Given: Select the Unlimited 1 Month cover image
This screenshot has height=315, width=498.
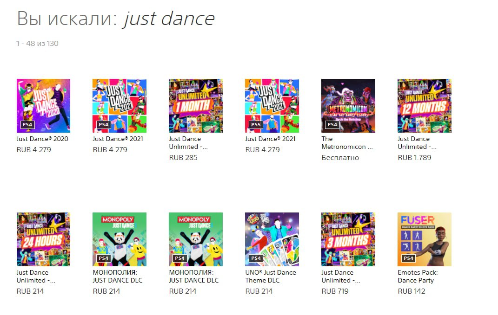Looking at the screenshot, I should 196,106.
